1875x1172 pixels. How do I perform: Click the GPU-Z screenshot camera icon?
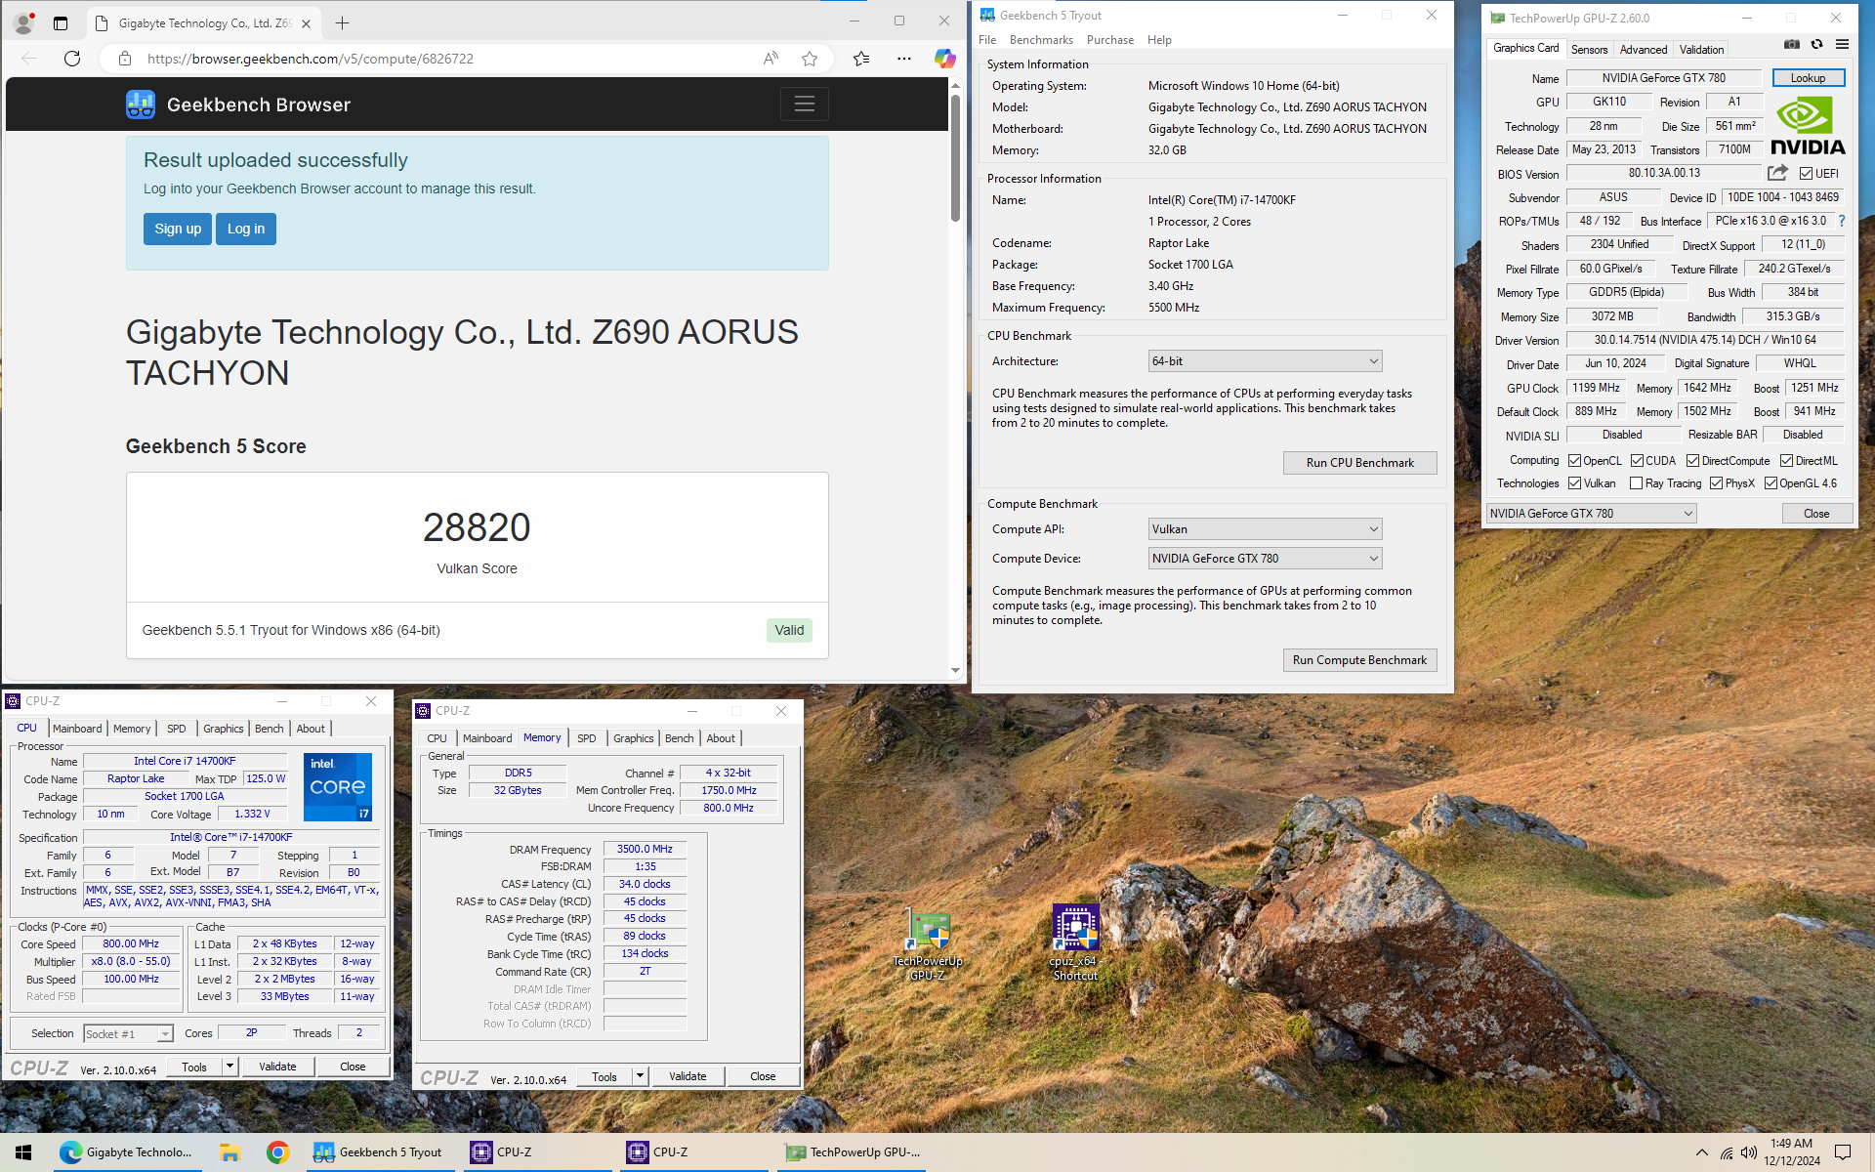(1792, 45)
